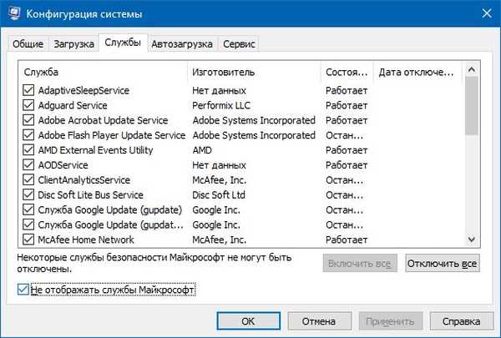
Task: Select the AdaptiveSleepService service name
Action: click(x=83, y=90)
